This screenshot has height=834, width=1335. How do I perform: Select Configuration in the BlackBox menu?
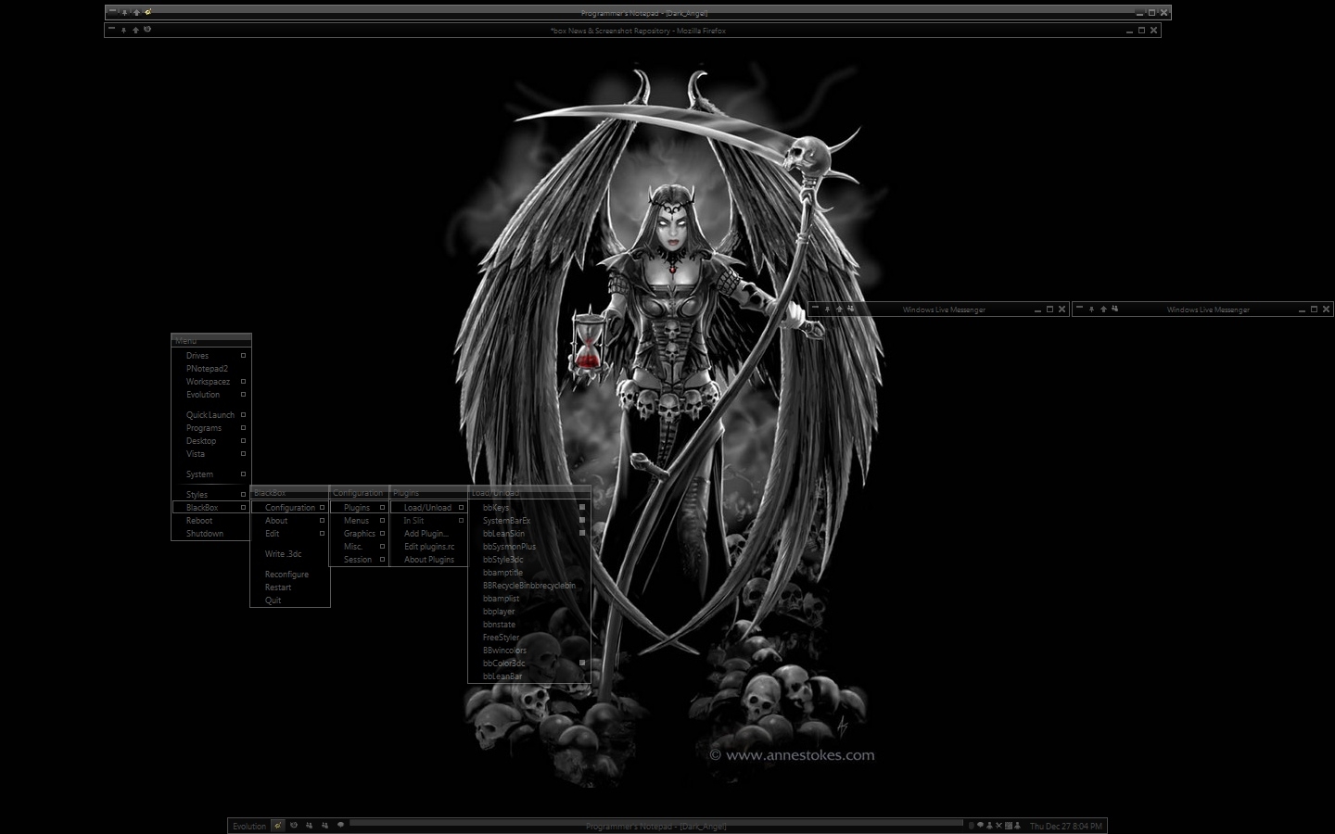tap(290, 508)
